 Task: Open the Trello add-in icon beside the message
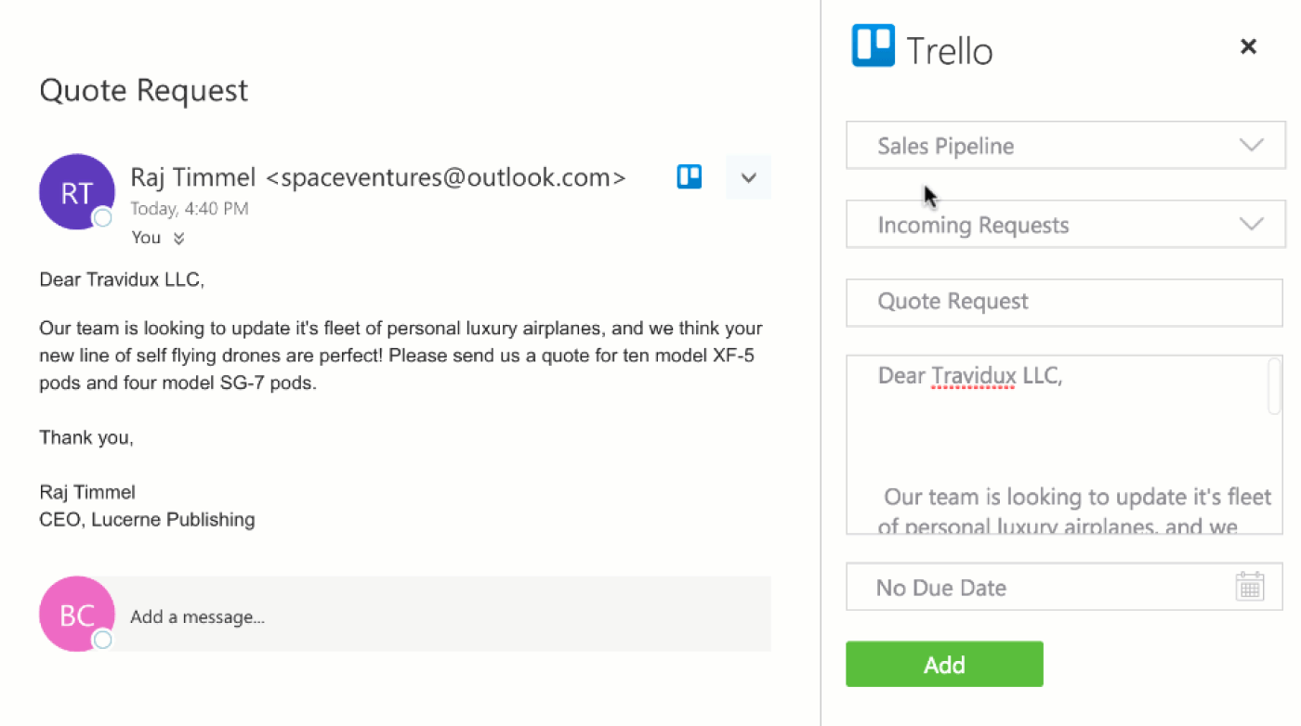pyautogui.click(x=689, y=176)
